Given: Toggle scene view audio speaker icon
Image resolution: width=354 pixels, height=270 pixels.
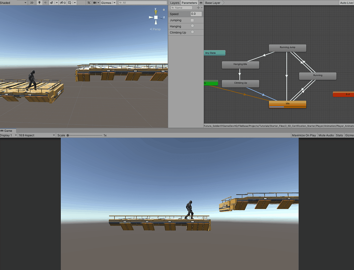Looking at the screenshot, I should [45, 3].
